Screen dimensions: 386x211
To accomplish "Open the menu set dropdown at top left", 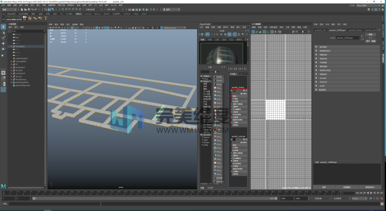I will pyautogui.click(x=9, y=10).
